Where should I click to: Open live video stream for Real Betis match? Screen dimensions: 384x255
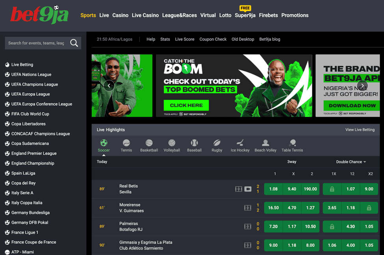[248, 189]
